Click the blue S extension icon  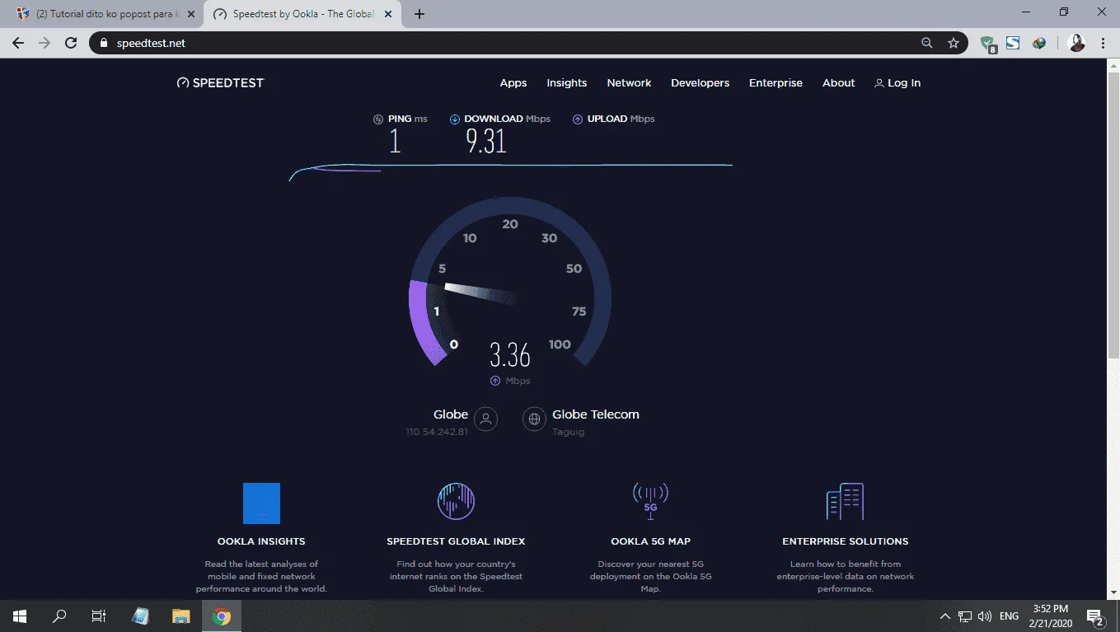pos(1013,43)
